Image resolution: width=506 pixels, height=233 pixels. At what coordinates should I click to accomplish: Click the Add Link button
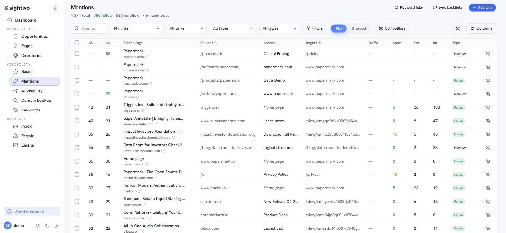pos(482,7)
